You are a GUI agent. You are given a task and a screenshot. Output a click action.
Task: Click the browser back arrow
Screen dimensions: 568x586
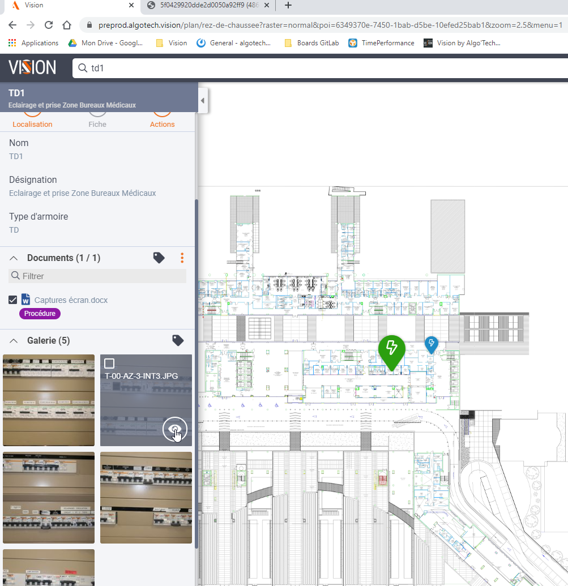click(x=12, y=25)
